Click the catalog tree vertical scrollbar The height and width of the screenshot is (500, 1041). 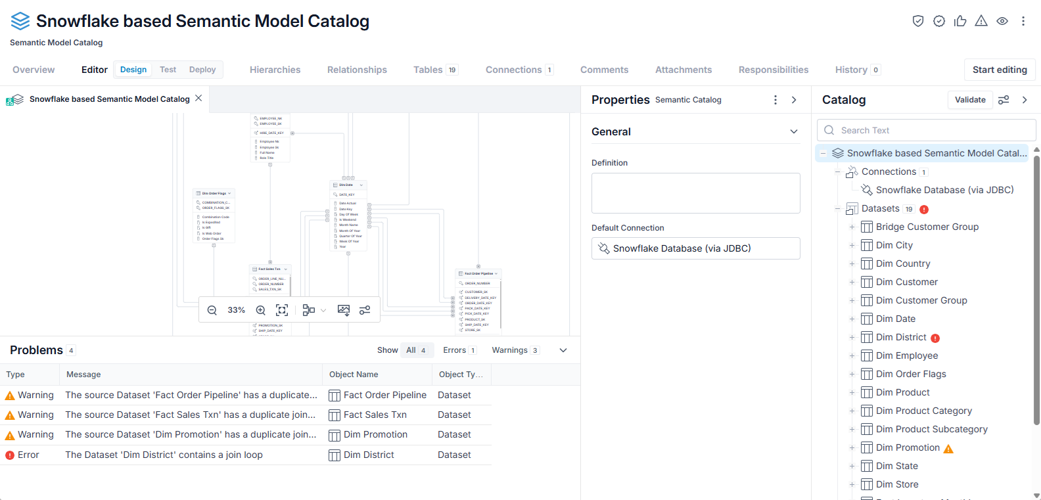tap(1036, 289)
